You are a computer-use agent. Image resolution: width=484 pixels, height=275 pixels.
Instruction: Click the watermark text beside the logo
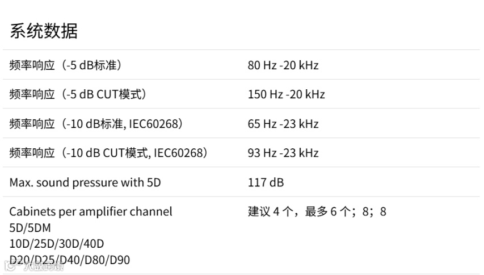(x=44, y=266)
